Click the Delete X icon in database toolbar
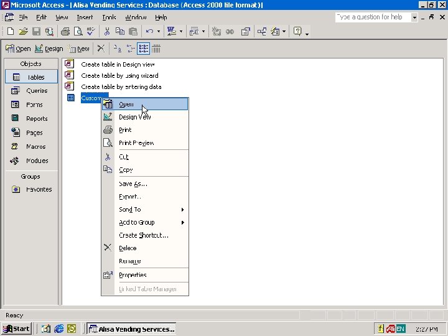Image resolution: width=448 pixels, height=336 pixels. [101, 49]
